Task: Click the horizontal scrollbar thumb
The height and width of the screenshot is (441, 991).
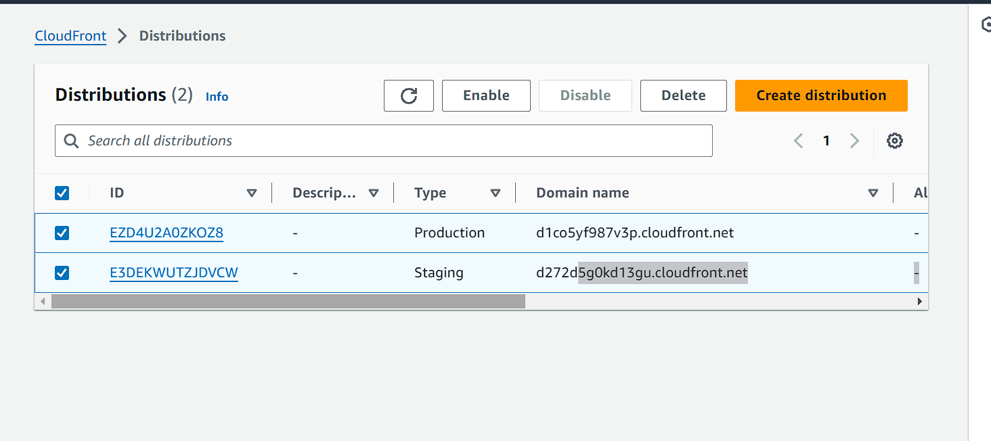Action: click(x=288, y=301)
